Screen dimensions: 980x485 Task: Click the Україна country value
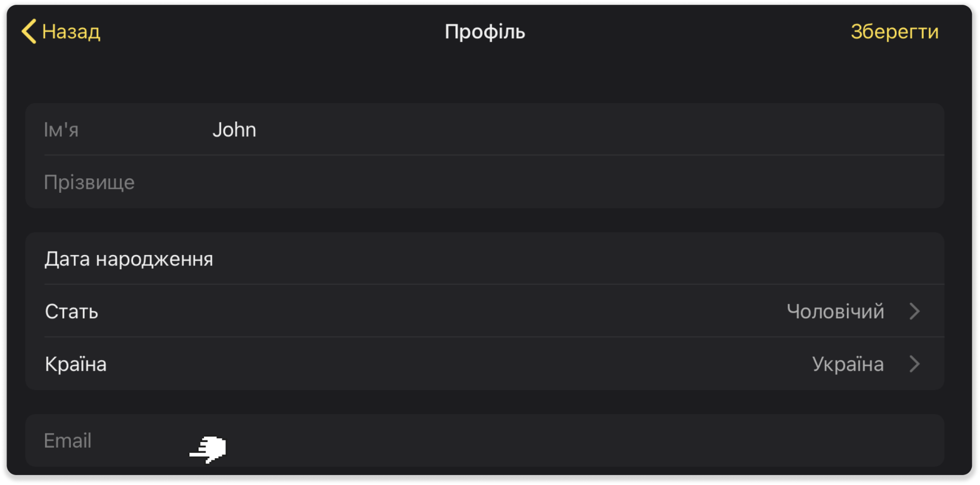point(847,364)
